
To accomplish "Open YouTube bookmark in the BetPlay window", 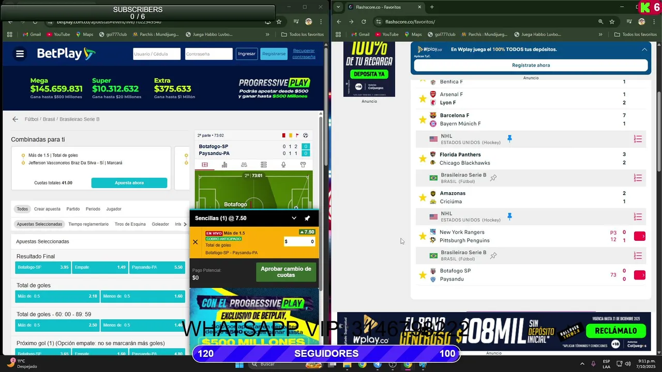I will [x=58, y=35].
